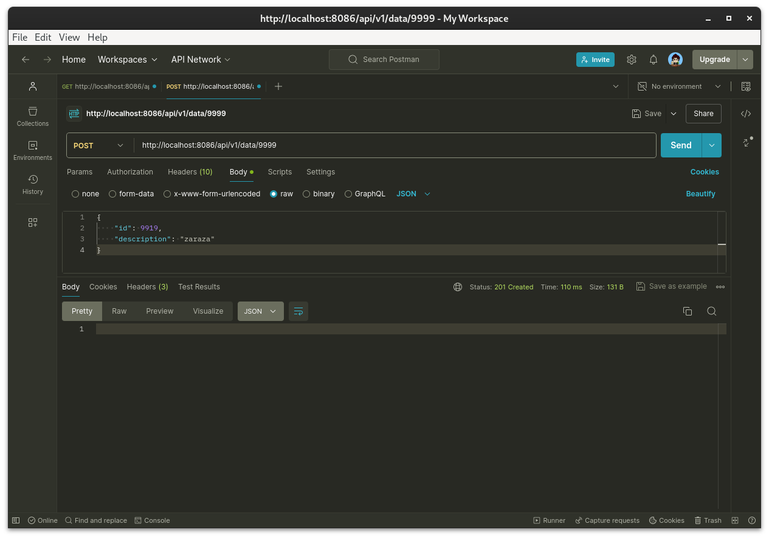Copy the response body with the copy icon
This screenshot has width=769, height=538.
pyautogui.click(x=688, y=311)
